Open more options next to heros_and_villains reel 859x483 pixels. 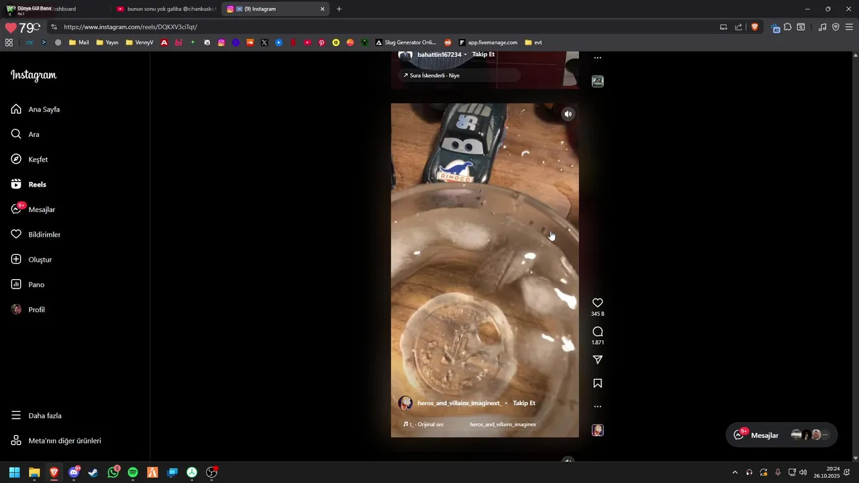(x=597, y=407)
